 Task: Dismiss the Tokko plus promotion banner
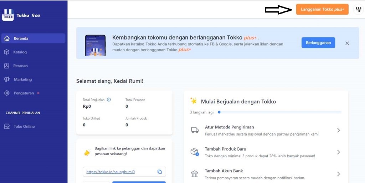(x=347, y=43)
